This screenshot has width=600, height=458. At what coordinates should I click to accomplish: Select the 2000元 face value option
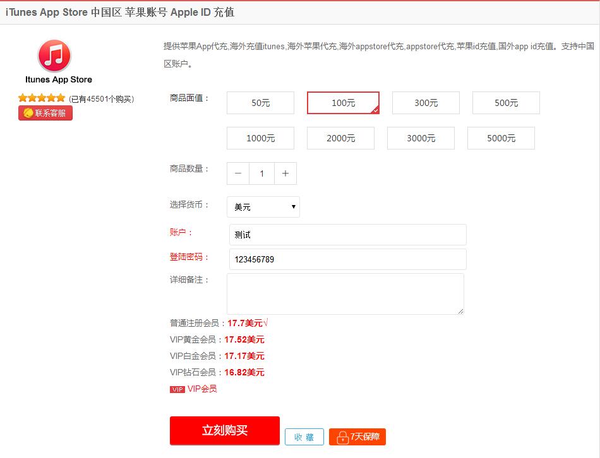(x=340, y=138)
